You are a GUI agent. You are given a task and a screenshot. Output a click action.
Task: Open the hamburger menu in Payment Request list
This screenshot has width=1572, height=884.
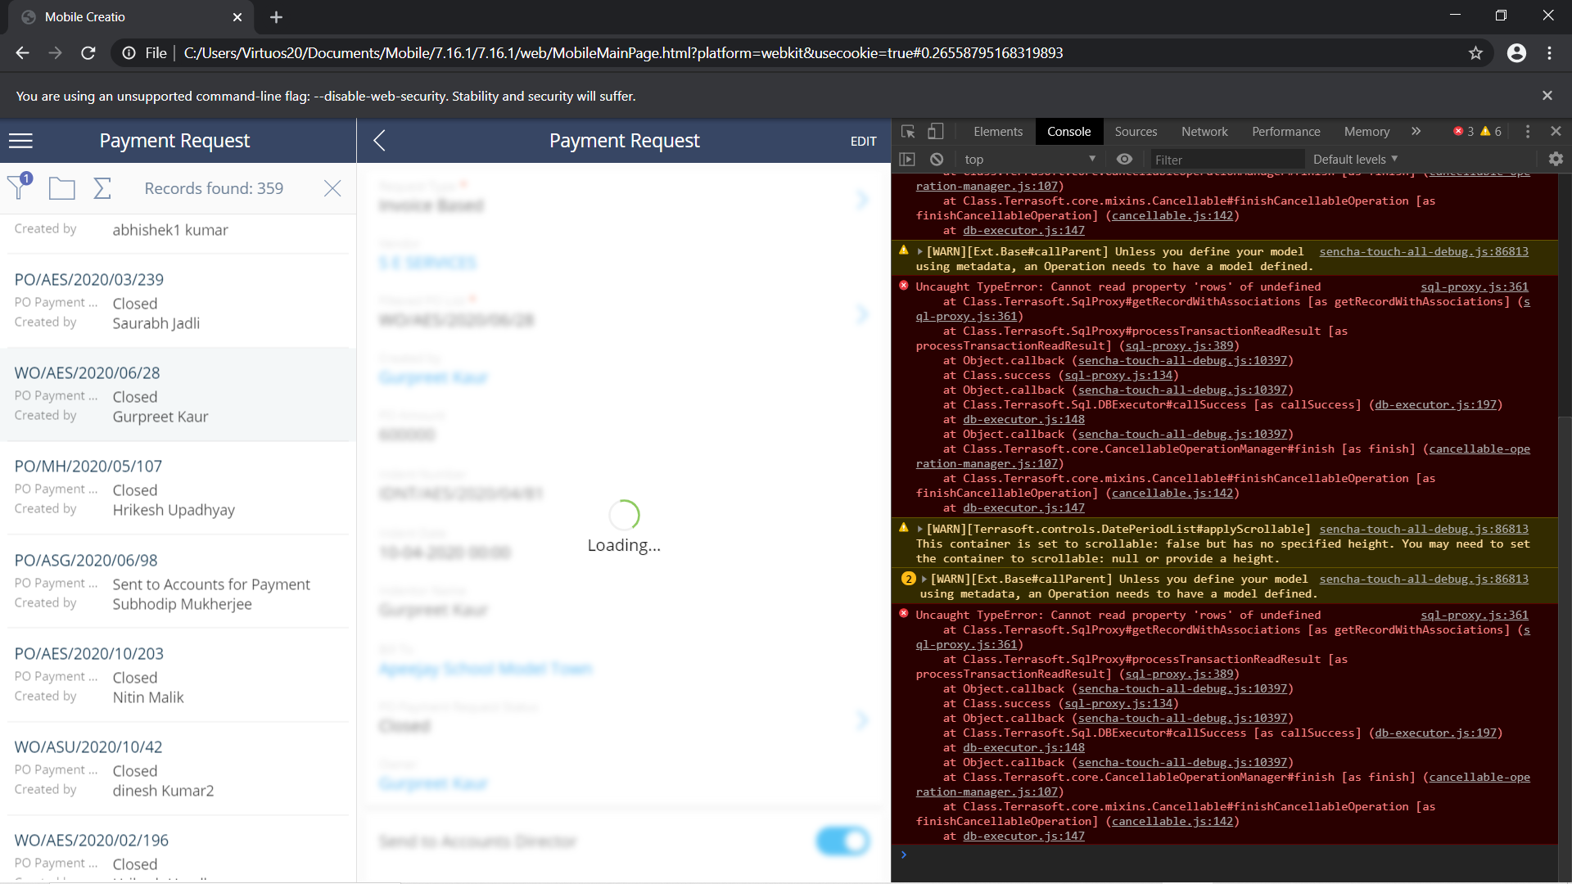20,141
